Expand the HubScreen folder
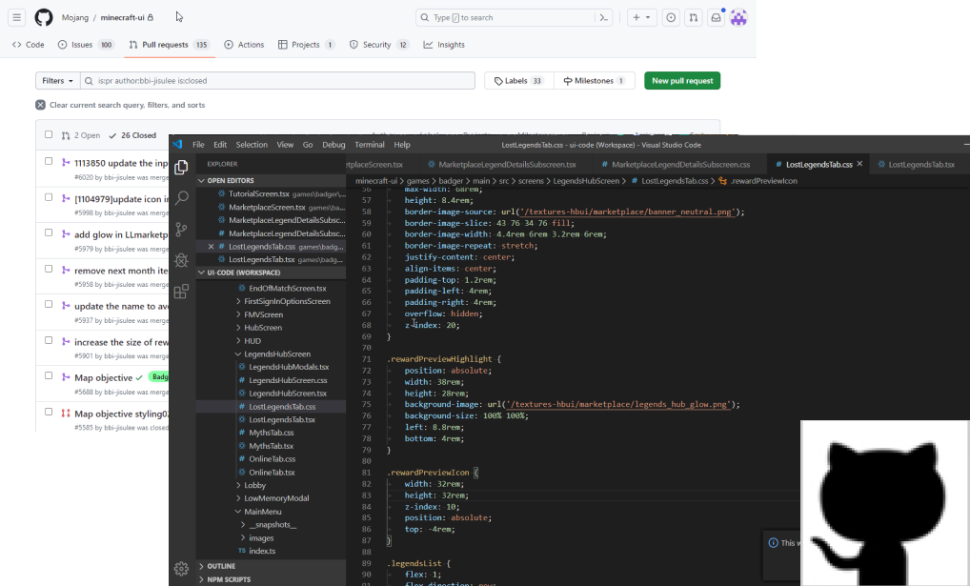The image size is (970, 586). [x=263, y=328]
